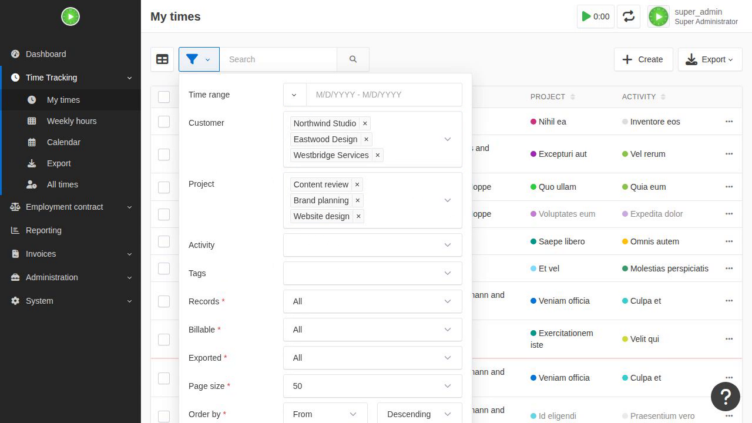
Task: Click into the Search input field
Action: (278, 59)
